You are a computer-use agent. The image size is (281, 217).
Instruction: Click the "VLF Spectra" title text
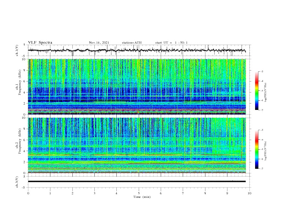coord(40,43)
